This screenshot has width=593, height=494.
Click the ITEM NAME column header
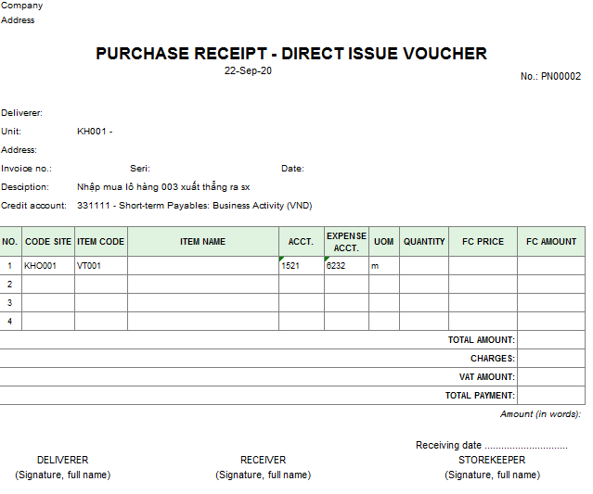(x=202, y=242)
